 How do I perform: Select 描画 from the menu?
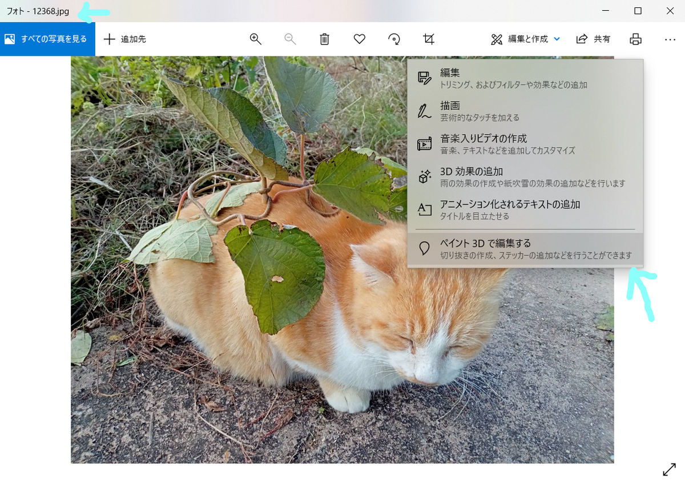525,111
